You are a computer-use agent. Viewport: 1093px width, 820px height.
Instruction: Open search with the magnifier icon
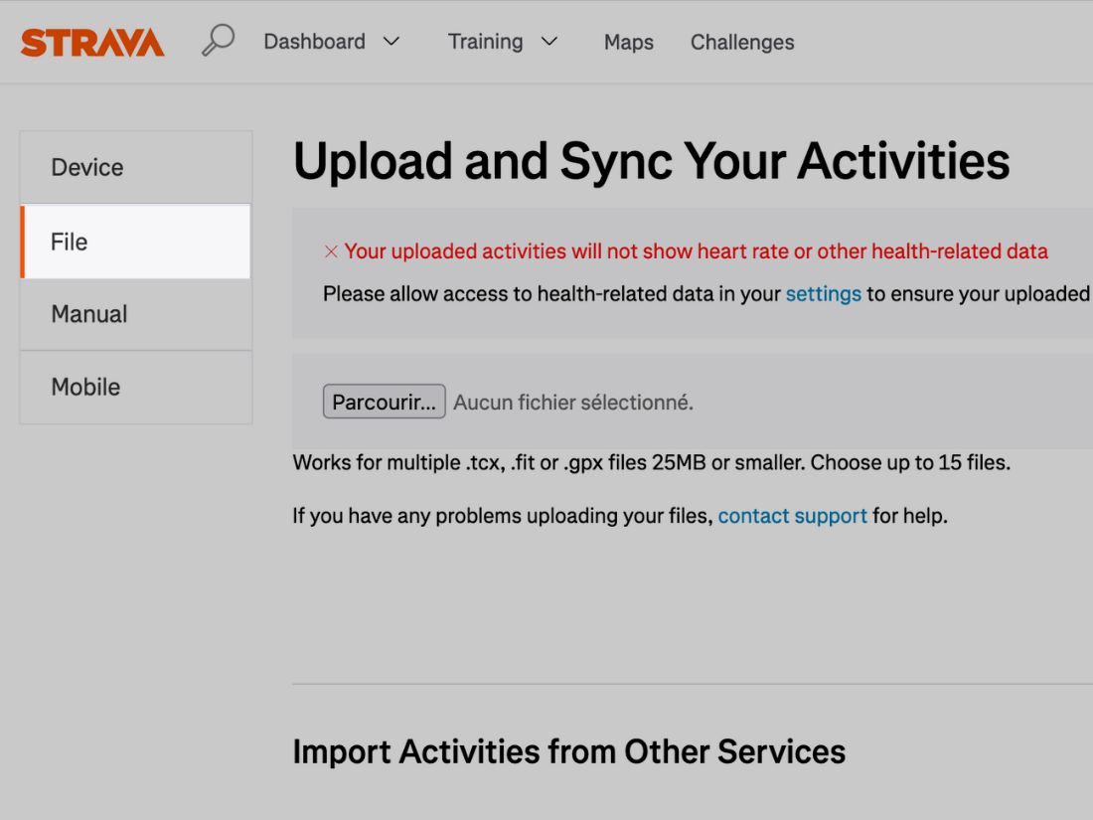pos(218,41)
